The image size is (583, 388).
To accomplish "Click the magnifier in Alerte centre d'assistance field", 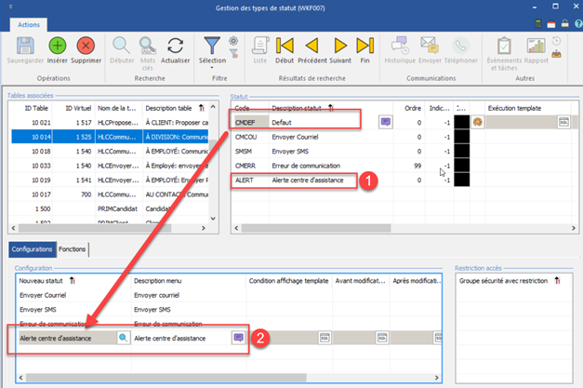I will [x=123, y=339].
